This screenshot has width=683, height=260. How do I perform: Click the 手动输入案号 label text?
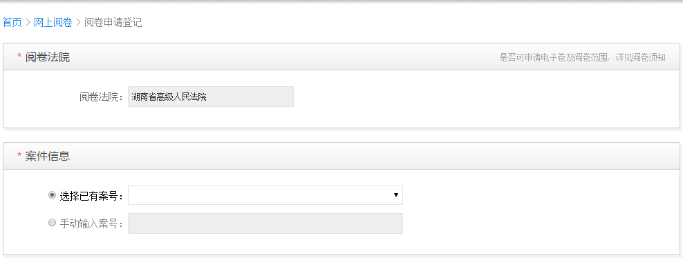92,224
